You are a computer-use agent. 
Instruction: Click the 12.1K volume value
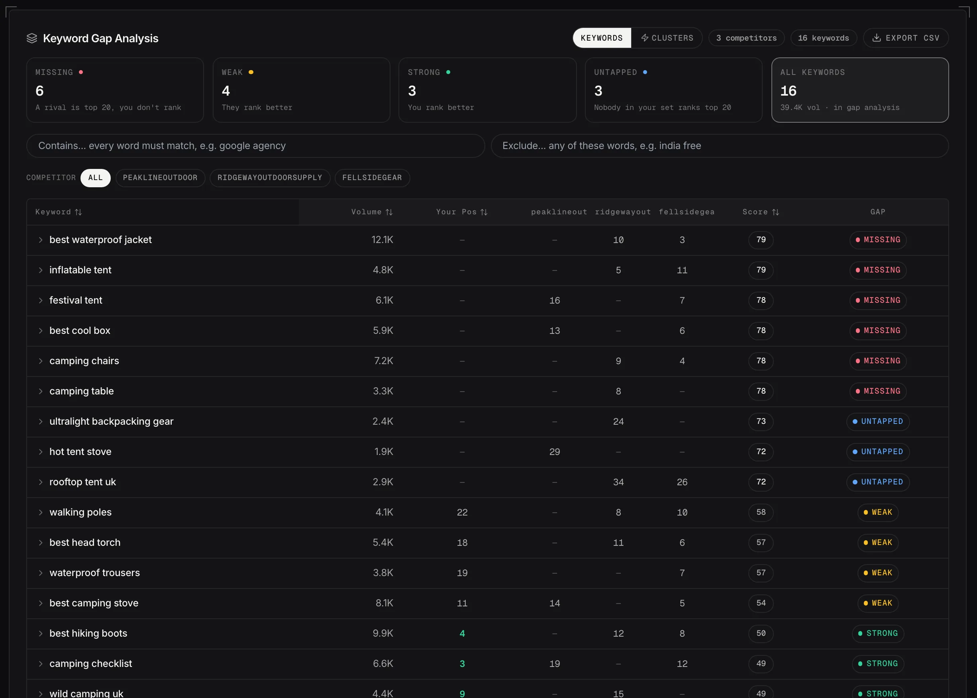click(x=382, y=240)
